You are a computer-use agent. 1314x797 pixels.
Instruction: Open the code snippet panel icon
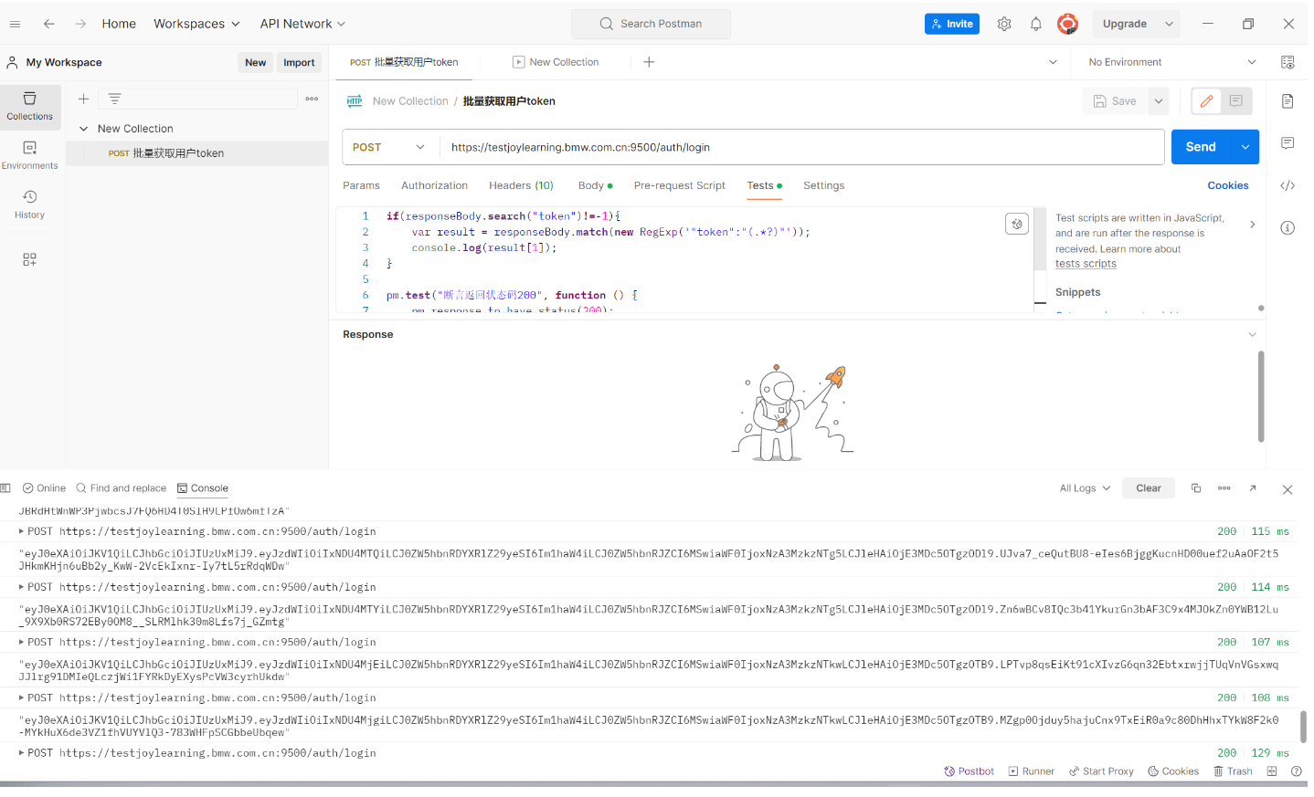[x=1288, y=185]
